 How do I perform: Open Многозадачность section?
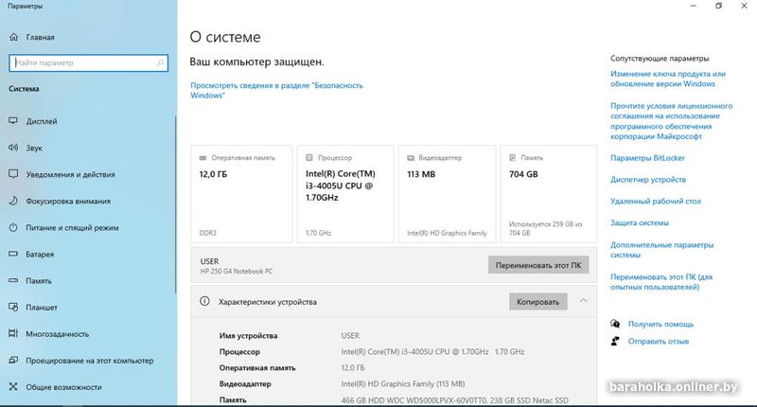click(x=58, y=333)
